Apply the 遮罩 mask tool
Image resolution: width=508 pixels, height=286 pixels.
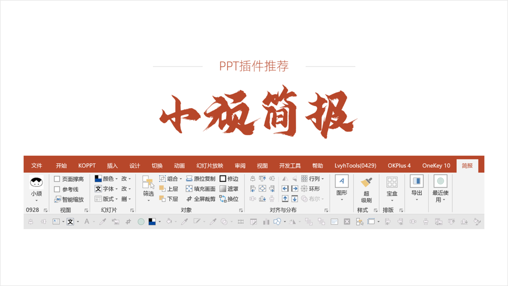pos(229,189)
